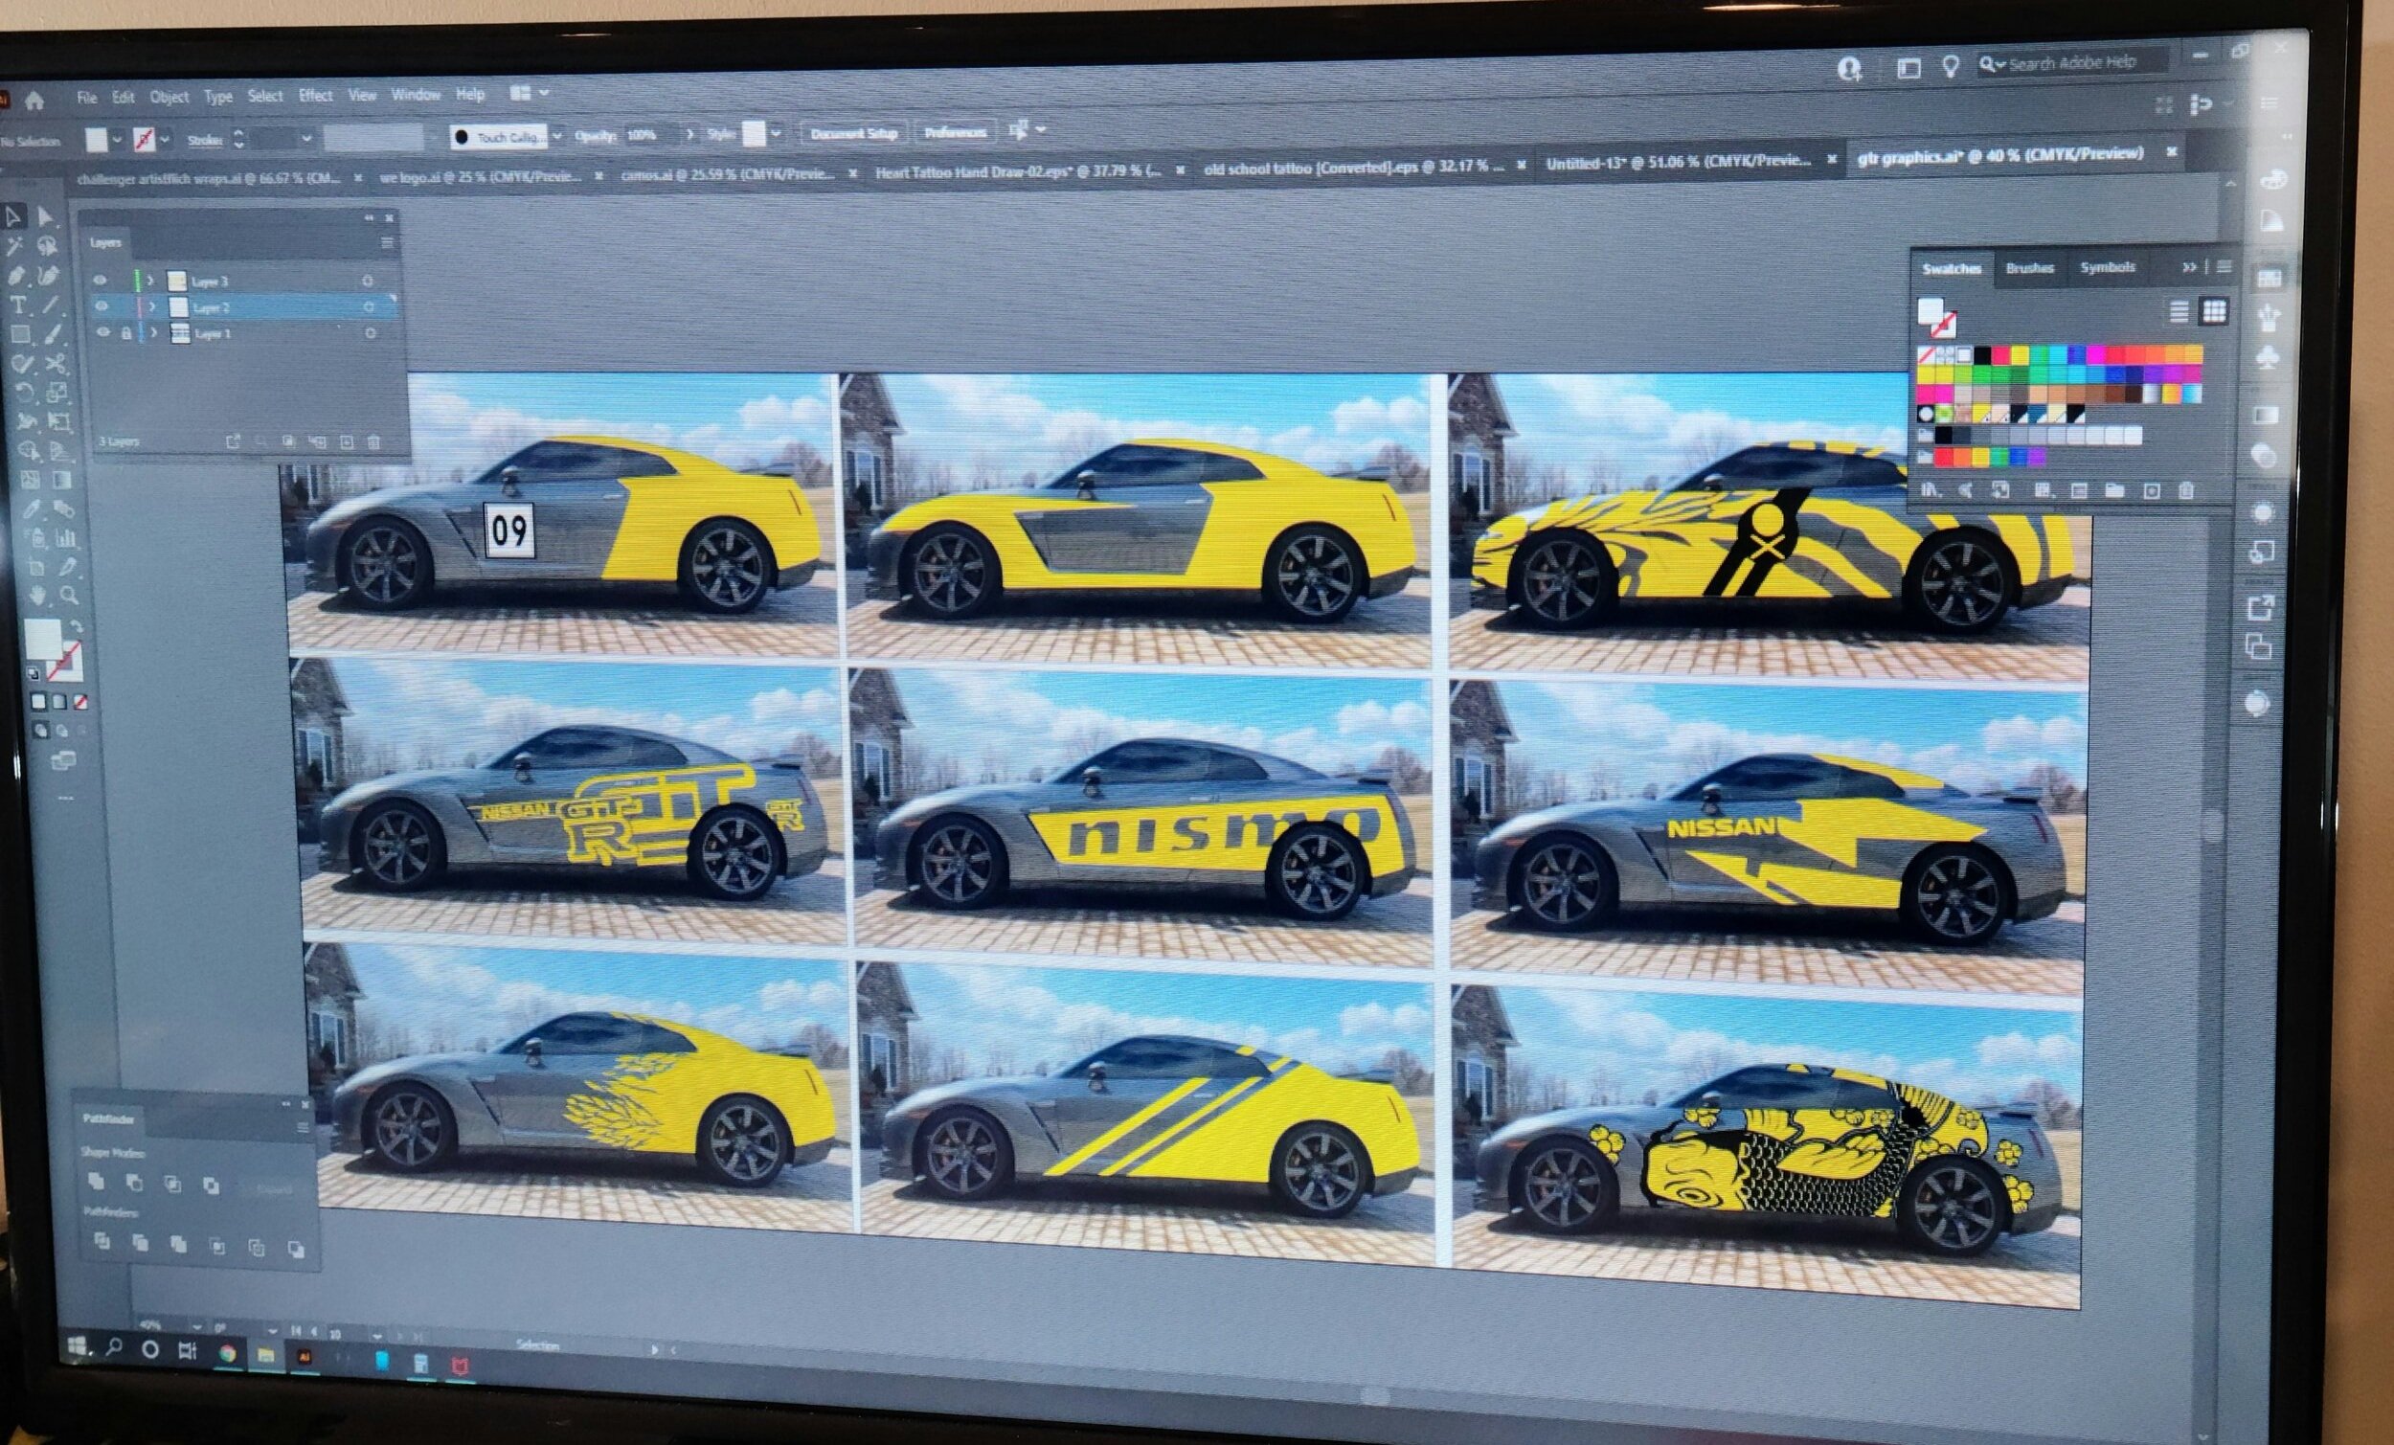The image size is (2394, 1445).
Task: Hide Layer 3 with its eye icon
Action: [x=101, y=280]
